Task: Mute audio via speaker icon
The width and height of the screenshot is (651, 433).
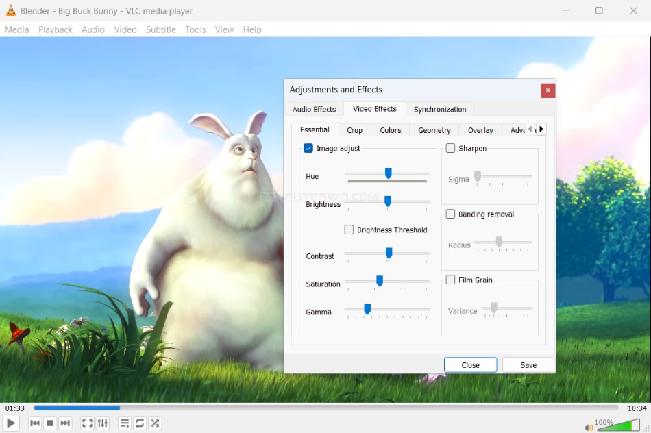Action: click(589, 428)
